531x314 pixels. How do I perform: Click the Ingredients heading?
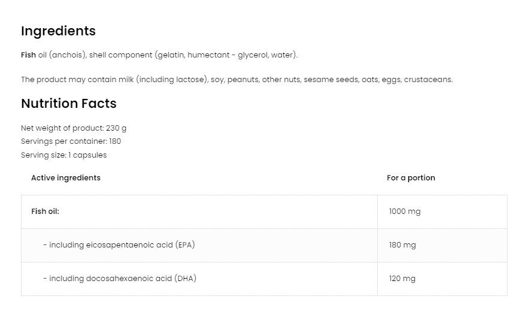click(x=58, y=31)
